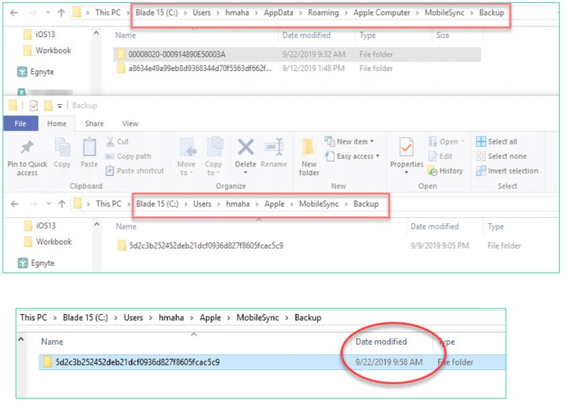Viewport: 566px width, 404px height.
Task: Sort by Size column in top window
Action: [x=443, y=35]
